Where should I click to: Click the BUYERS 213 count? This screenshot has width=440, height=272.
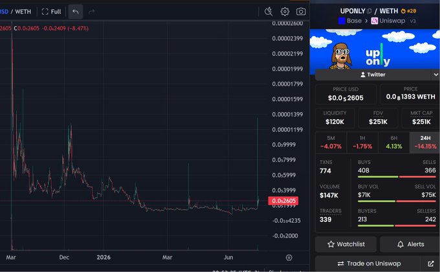click(x=362, y=219)
